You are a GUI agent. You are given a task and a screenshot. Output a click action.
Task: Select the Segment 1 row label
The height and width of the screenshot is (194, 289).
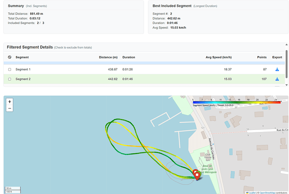[x=23, y=69]
